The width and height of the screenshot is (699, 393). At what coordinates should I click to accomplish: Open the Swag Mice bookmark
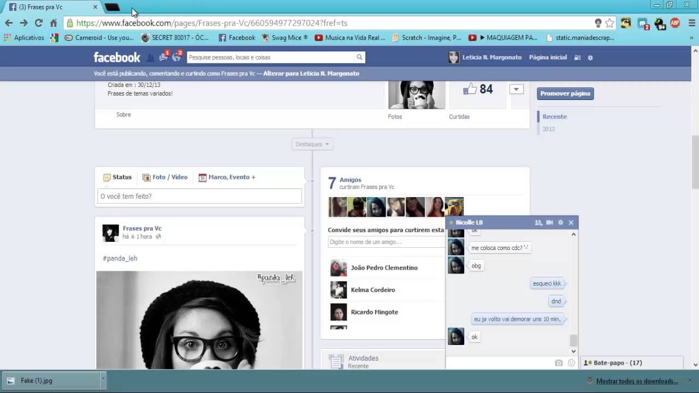(285, 38)
